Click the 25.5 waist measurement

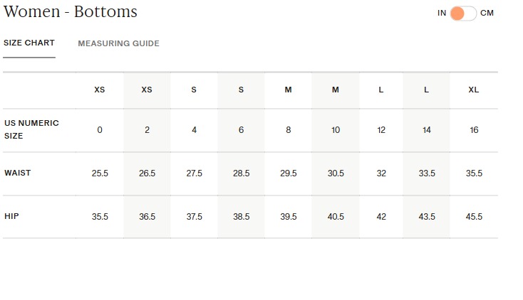100,173
